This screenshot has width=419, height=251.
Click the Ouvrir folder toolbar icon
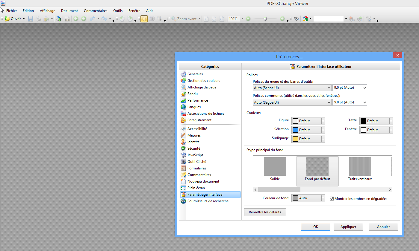click(x=7, y=19)
